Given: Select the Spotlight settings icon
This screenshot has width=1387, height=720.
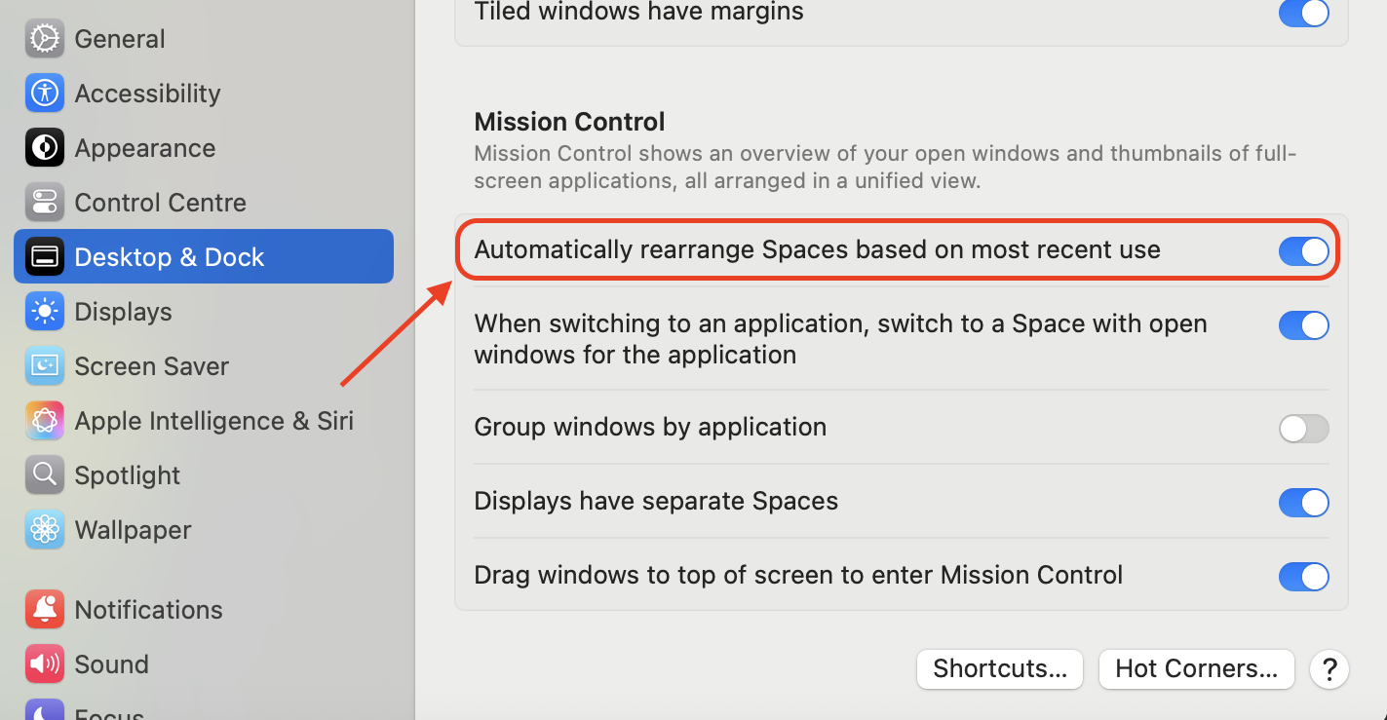Looking at the screenshot, I should click(127, 474).
